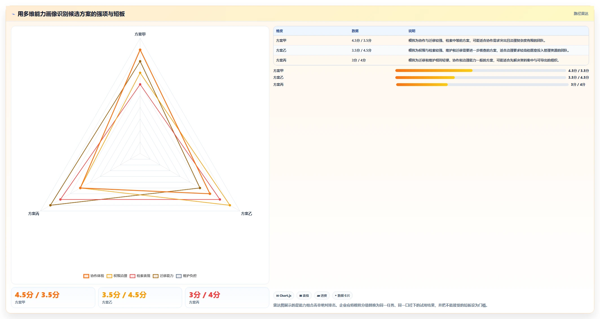
Task: Toggle 权限治理 legend swatch
Action: tap(109, 276)
